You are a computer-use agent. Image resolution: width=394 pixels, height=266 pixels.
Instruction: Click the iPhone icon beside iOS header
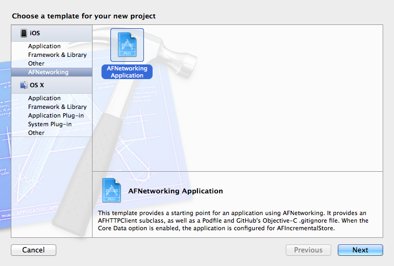[24, 33]
